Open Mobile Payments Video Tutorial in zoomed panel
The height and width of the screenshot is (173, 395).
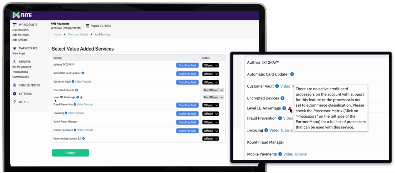[295, 154]
